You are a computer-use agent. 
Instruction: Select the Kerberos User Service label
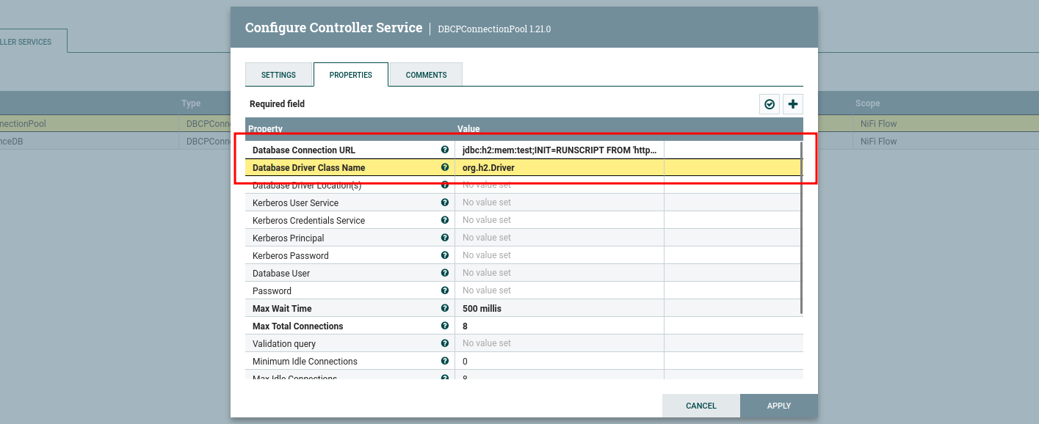295,202
